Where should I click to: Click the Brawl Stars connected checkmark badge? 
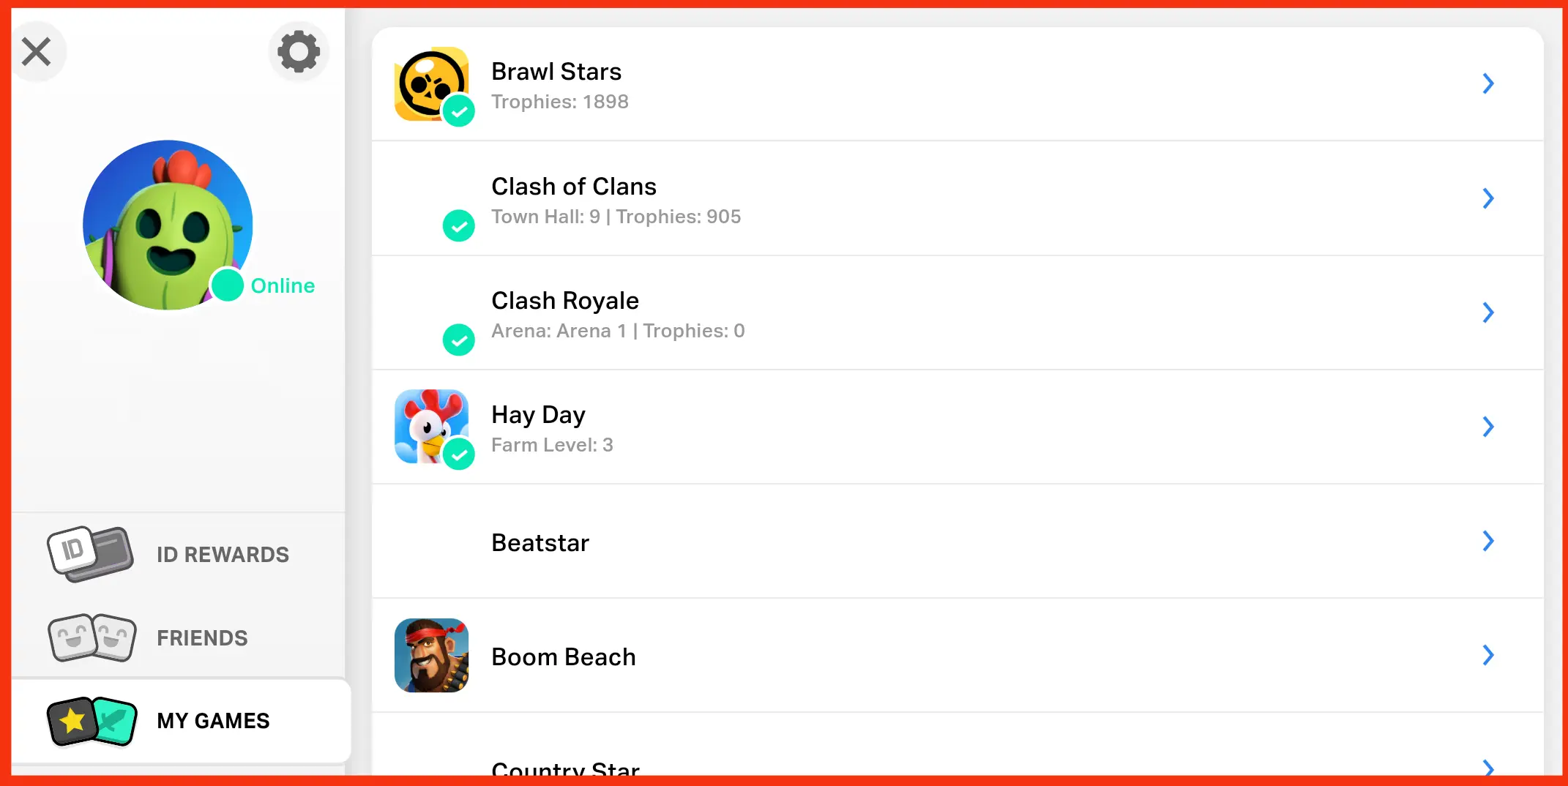click(x=459, y=111)
